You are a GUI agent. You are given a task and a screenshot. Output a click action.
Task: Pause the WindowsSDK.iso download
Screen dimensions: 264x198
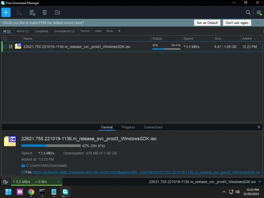pyautogui.click(x=11, y=47)
